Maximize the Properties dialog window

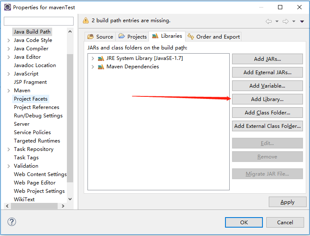(280, 7)
